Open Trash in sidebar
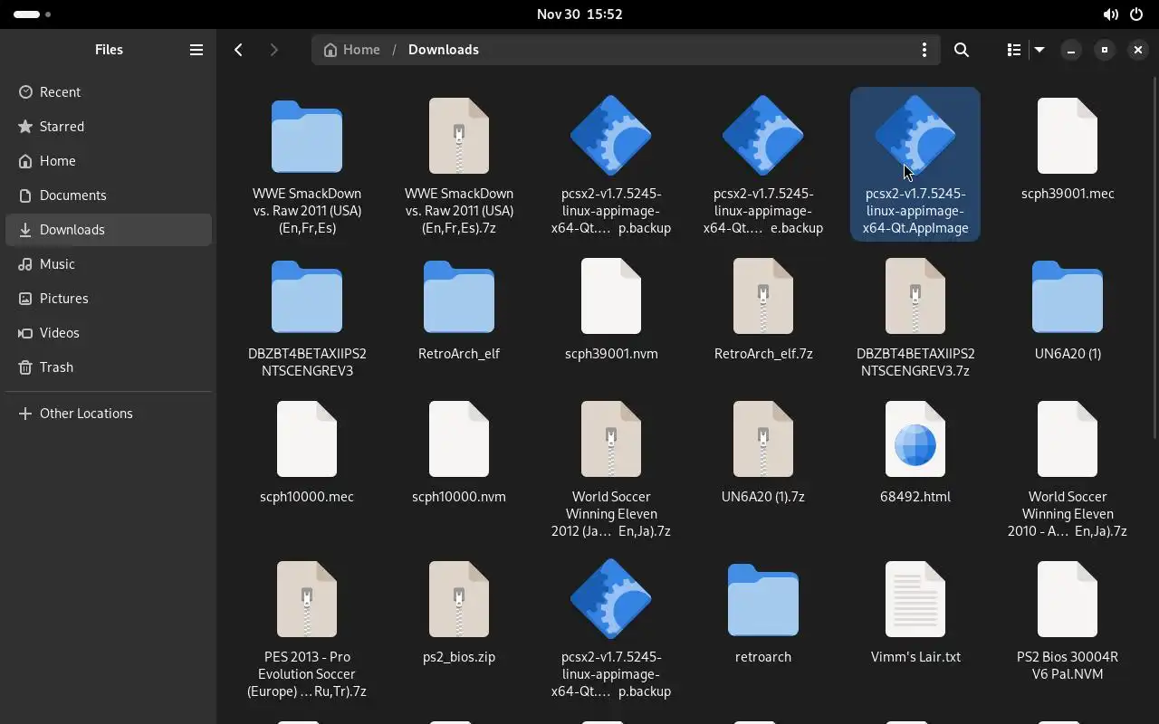 pyautogui.click(x=109, y=367)
